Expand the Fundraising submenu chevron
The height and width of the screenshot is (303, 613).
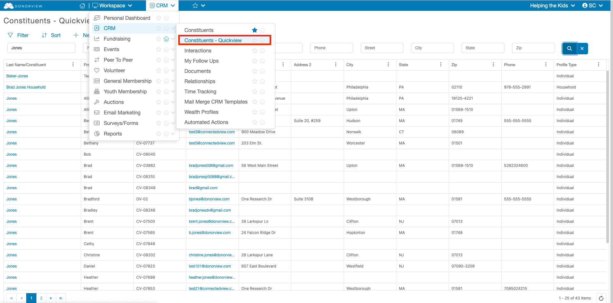pyautogui.click(x=173, y=39)
